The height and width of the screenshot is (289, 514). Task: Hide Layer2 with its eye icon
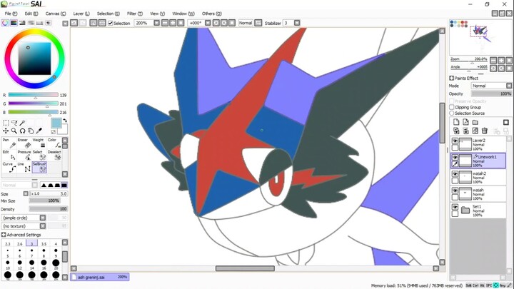point(455,141)
